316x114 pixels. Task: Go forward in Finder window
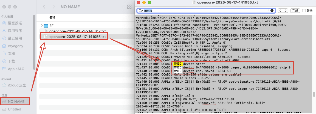point(54,7)
